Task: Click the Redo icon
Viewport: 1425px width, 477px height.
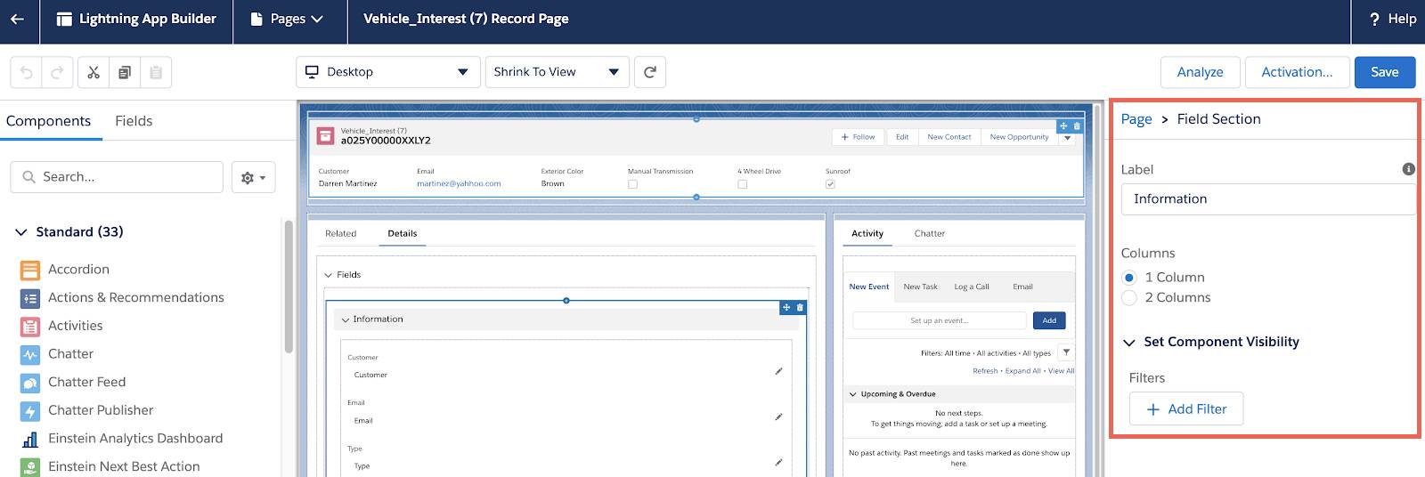Action: (58, 72)
